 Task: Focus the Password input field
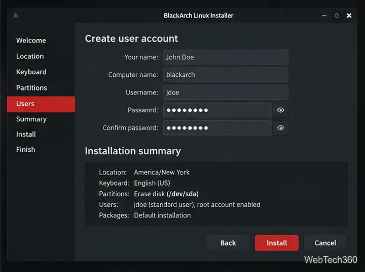click(217, 110)
